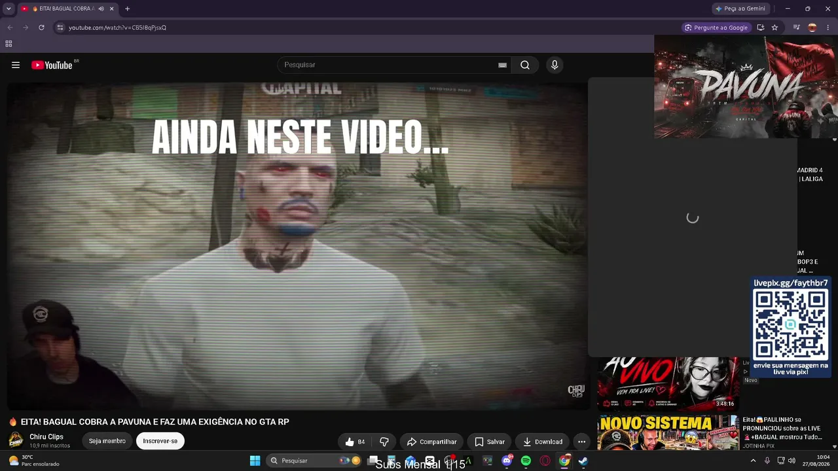This screenshot has width=838, height=471.
Task: Open the Chiru Clips channel avatar
Action: click(16, 441)
